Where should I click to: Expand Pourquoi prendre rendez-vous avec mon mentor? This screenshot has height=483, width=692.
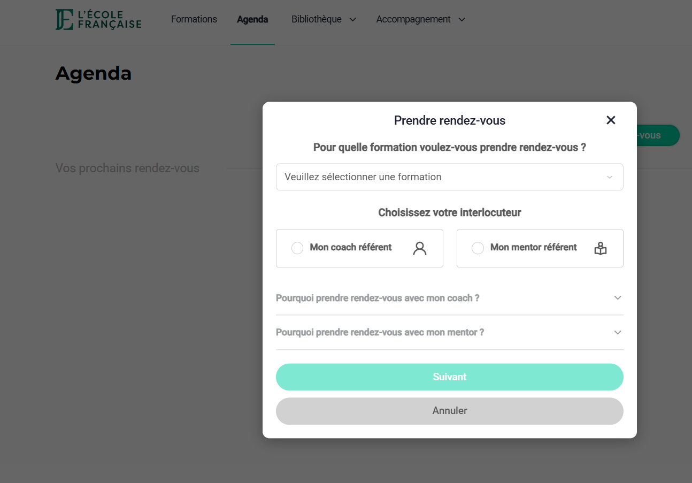449,333
